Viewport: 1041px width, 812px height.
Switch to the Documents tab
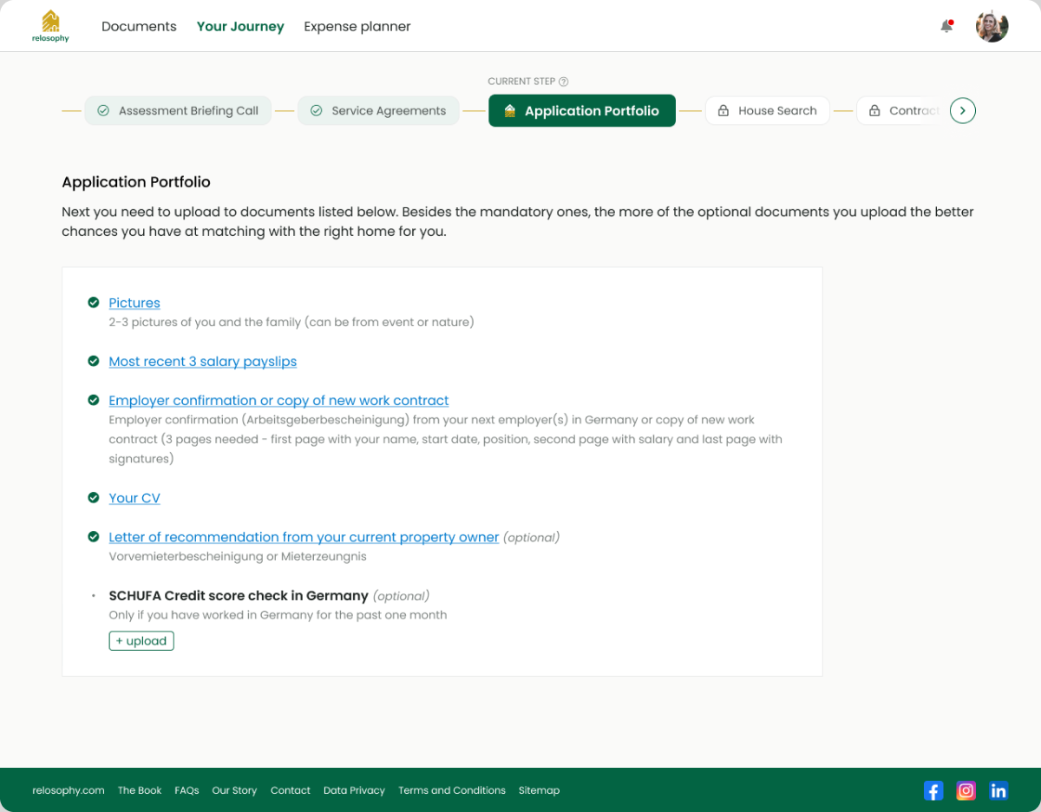click(x=139, y=26)
